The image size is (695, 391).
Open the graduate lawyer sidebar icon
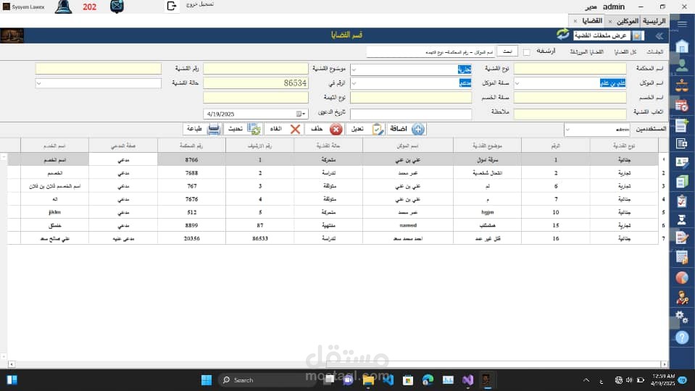click(x=682, y=219)
